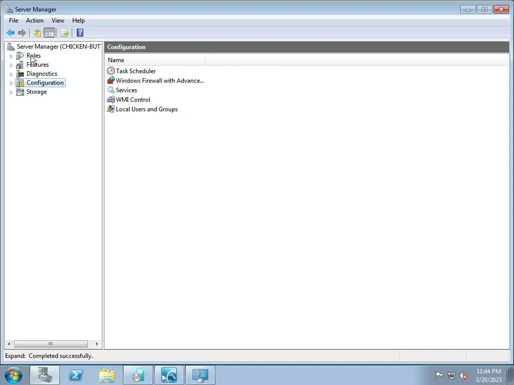This screenshot has height=385, width=514.
Task: Click the Configuration node icon in tree
Action: [20, 83]
